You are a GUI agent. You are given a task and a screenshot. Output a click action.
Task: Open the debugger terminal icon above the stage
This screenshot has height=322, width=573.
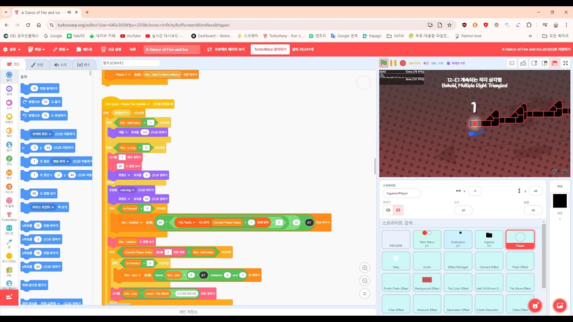coord(512,64)
